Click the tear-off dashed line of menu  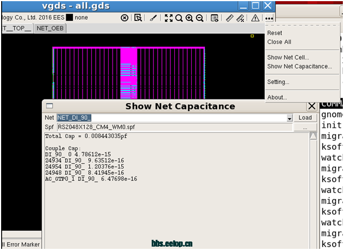click(x=302, y=25)
